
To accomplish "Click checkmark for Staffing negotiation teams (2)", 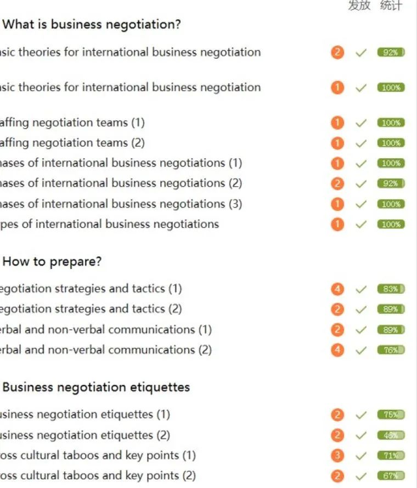I will [x=361, y=143].
